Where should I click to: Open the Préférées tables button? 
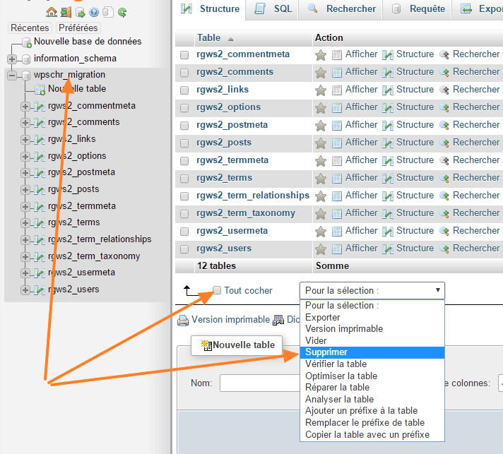[x=78, y=28]
